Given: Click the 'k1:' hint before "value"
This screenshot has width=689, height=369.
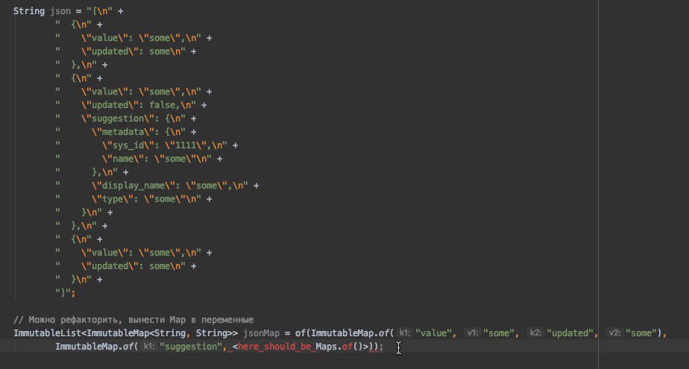Looking at the screenshot, I should [x=404, y=333].
